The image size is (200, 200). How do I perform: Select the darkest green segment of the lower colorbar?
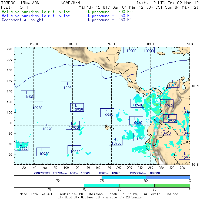[172, 186]
